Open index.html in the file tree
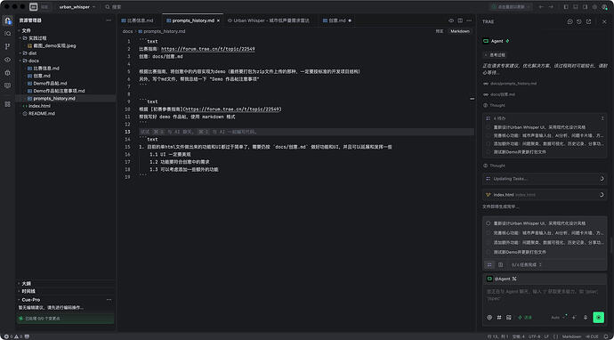 (x=39, y=106)
